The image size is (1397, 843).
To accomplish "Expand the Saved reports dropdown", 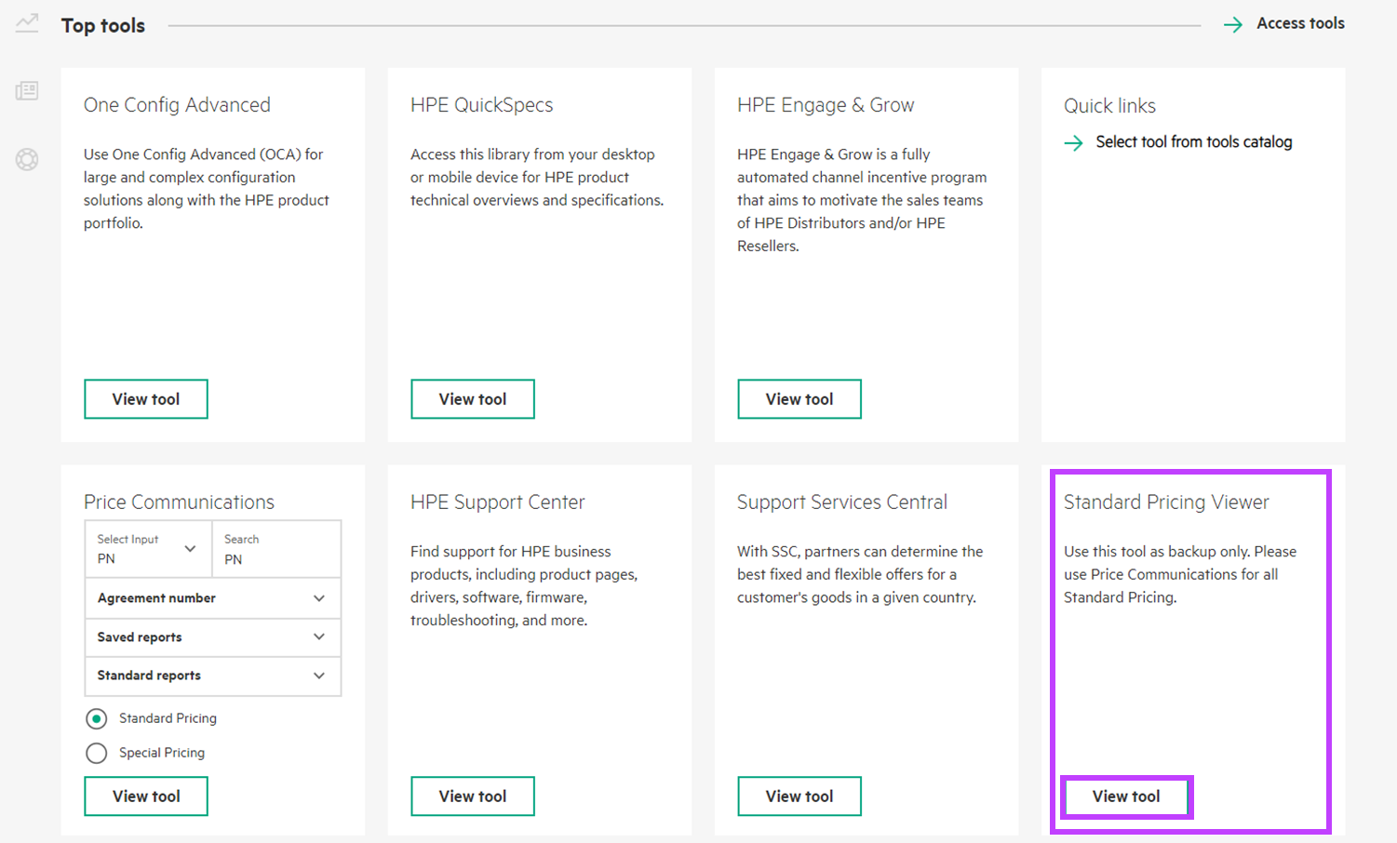I will click(x=213, y=637).
